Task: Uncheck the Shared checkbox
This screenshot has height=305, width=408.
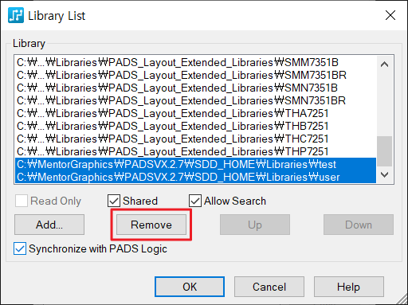Action: (114, 201)
